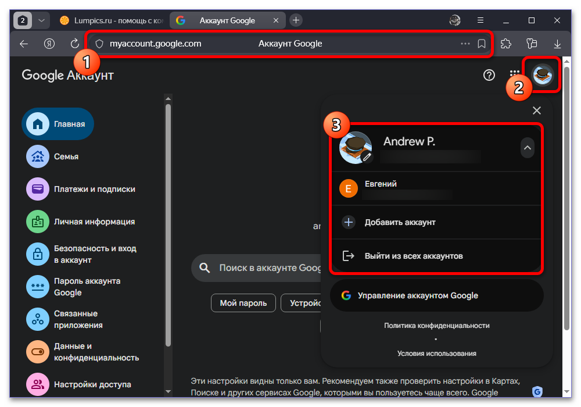Viewport: 581px width, 407px height.
Task: Click sidebar scrollbar up arrow
Action: (x=168, y=99)
